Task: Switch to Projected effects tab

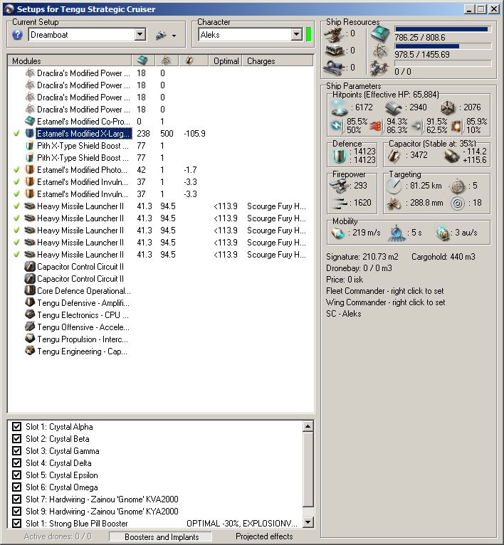Action: (264, 536)
